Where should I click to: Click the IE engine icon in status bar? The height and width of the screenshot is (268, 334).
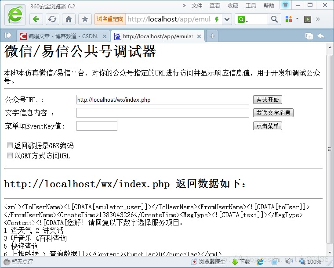(x=260, y=262)
